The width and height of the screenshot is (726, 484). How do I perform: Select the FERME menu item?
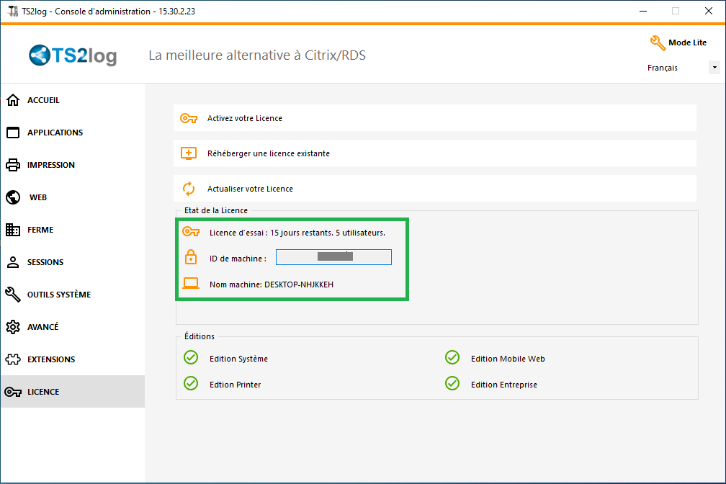(73, 230)
